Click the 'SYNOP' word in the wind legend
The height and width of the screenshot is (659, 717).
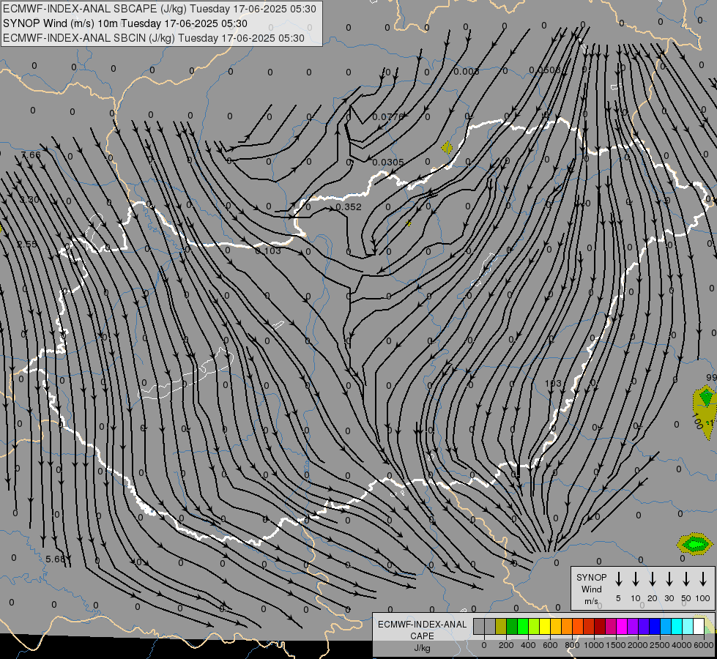(591, 577)
